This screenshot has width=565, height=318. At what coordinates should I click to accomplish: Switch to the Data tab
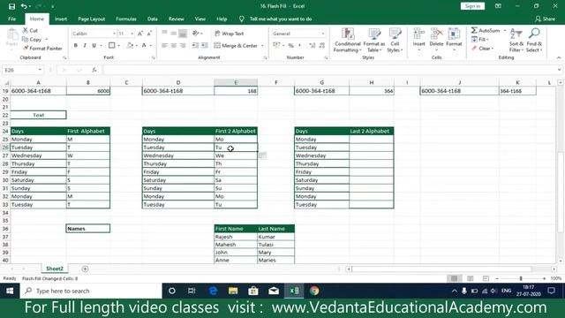[153, 19]
